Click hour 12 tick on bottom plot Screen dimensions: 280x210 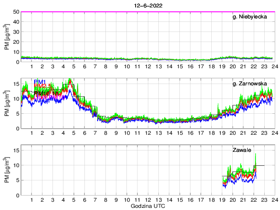[x=148, y=200]
